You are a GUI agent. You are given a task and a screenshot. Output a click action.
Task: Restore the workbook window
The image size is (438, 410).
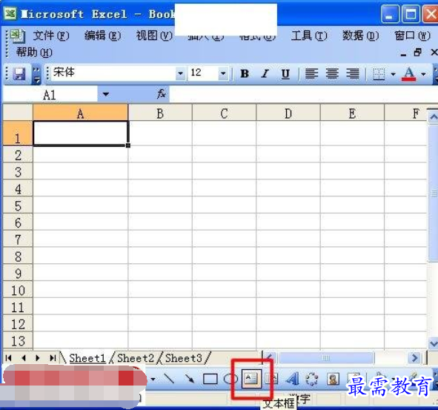pyautogui.click(x=418, y=52)
